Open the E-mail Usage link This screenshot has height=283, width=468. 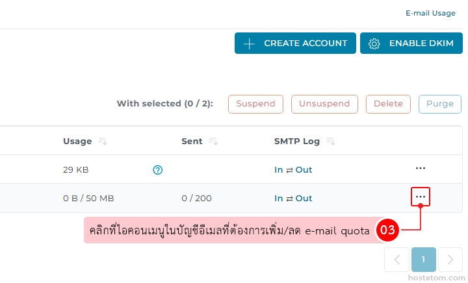[430, 13]
